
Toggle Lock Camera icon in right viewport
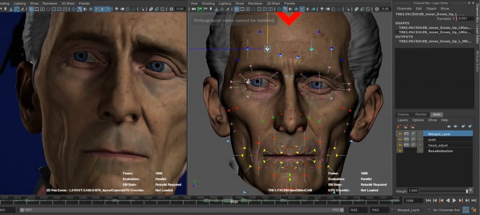click(x=199, y=9)
